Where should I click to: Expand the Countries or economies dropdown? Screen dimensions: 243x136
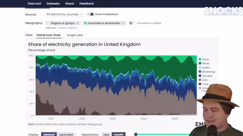104,23
